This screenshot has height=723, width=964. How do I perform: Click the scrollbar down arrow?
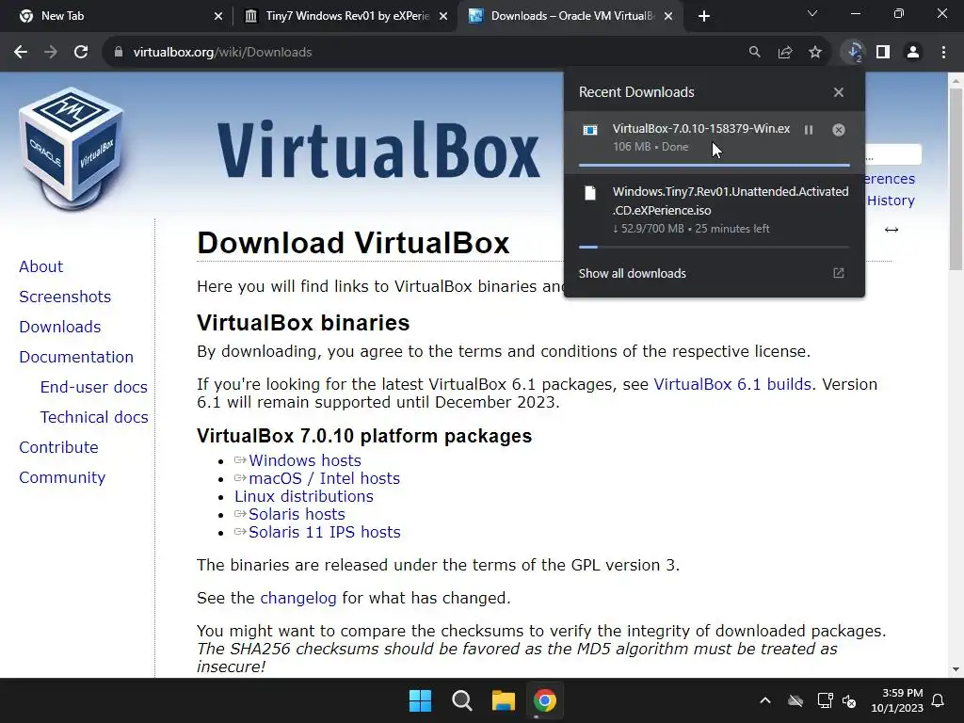[956, 669]
